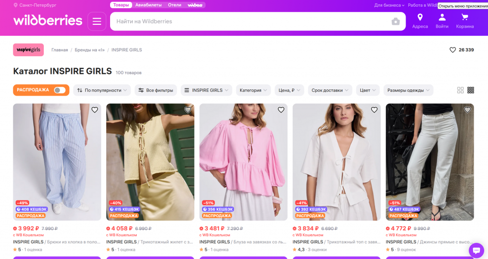Click the 3 481 ₽ price
The width and height of the screenshot is (488, 259).
(x=214, y=229)
